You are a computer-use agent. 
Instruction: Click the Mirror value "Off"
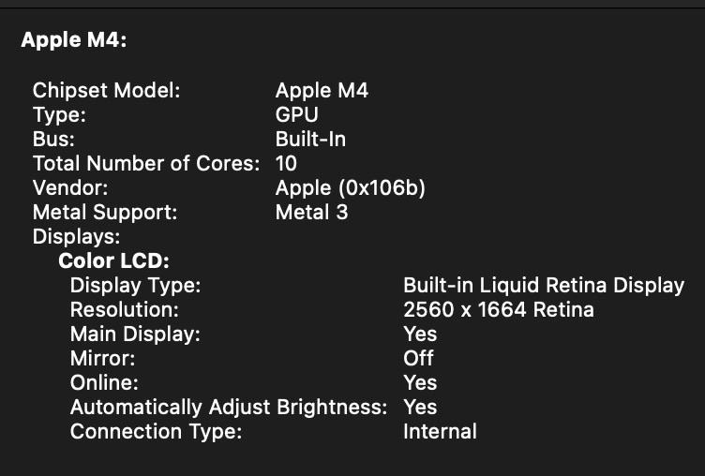coord(418,359)
